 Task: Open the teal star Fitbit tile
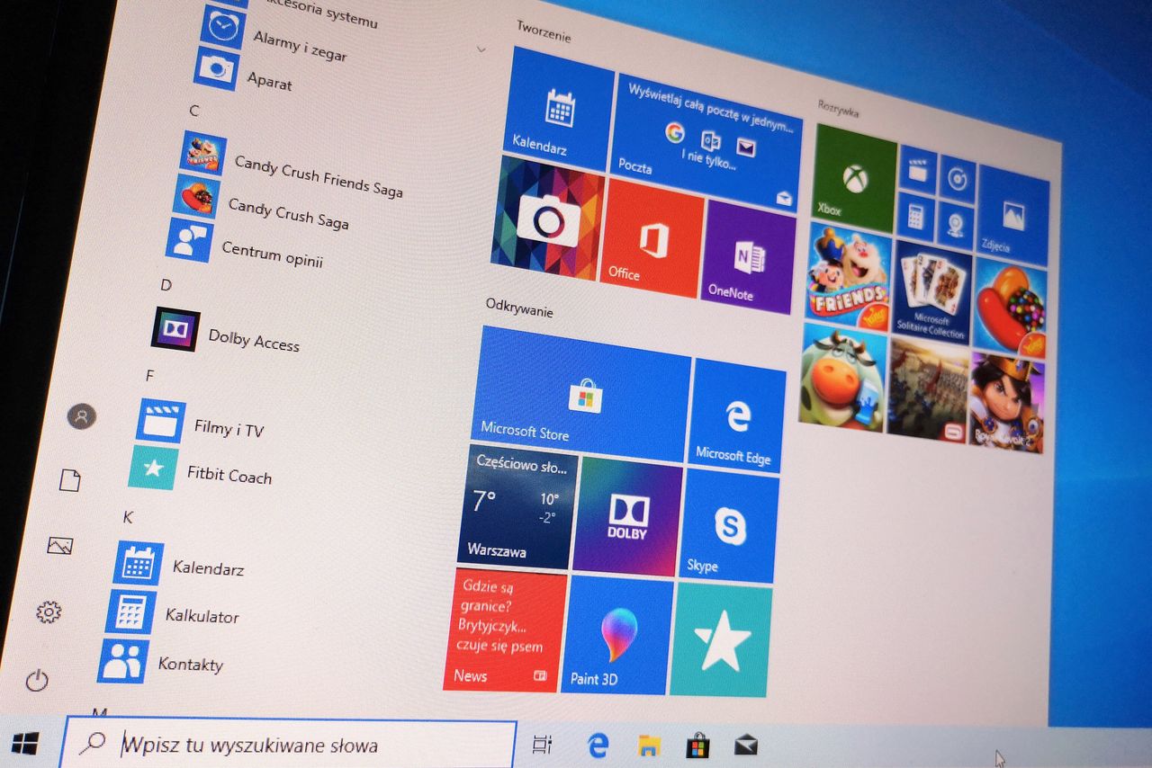(x=720, y=639)
